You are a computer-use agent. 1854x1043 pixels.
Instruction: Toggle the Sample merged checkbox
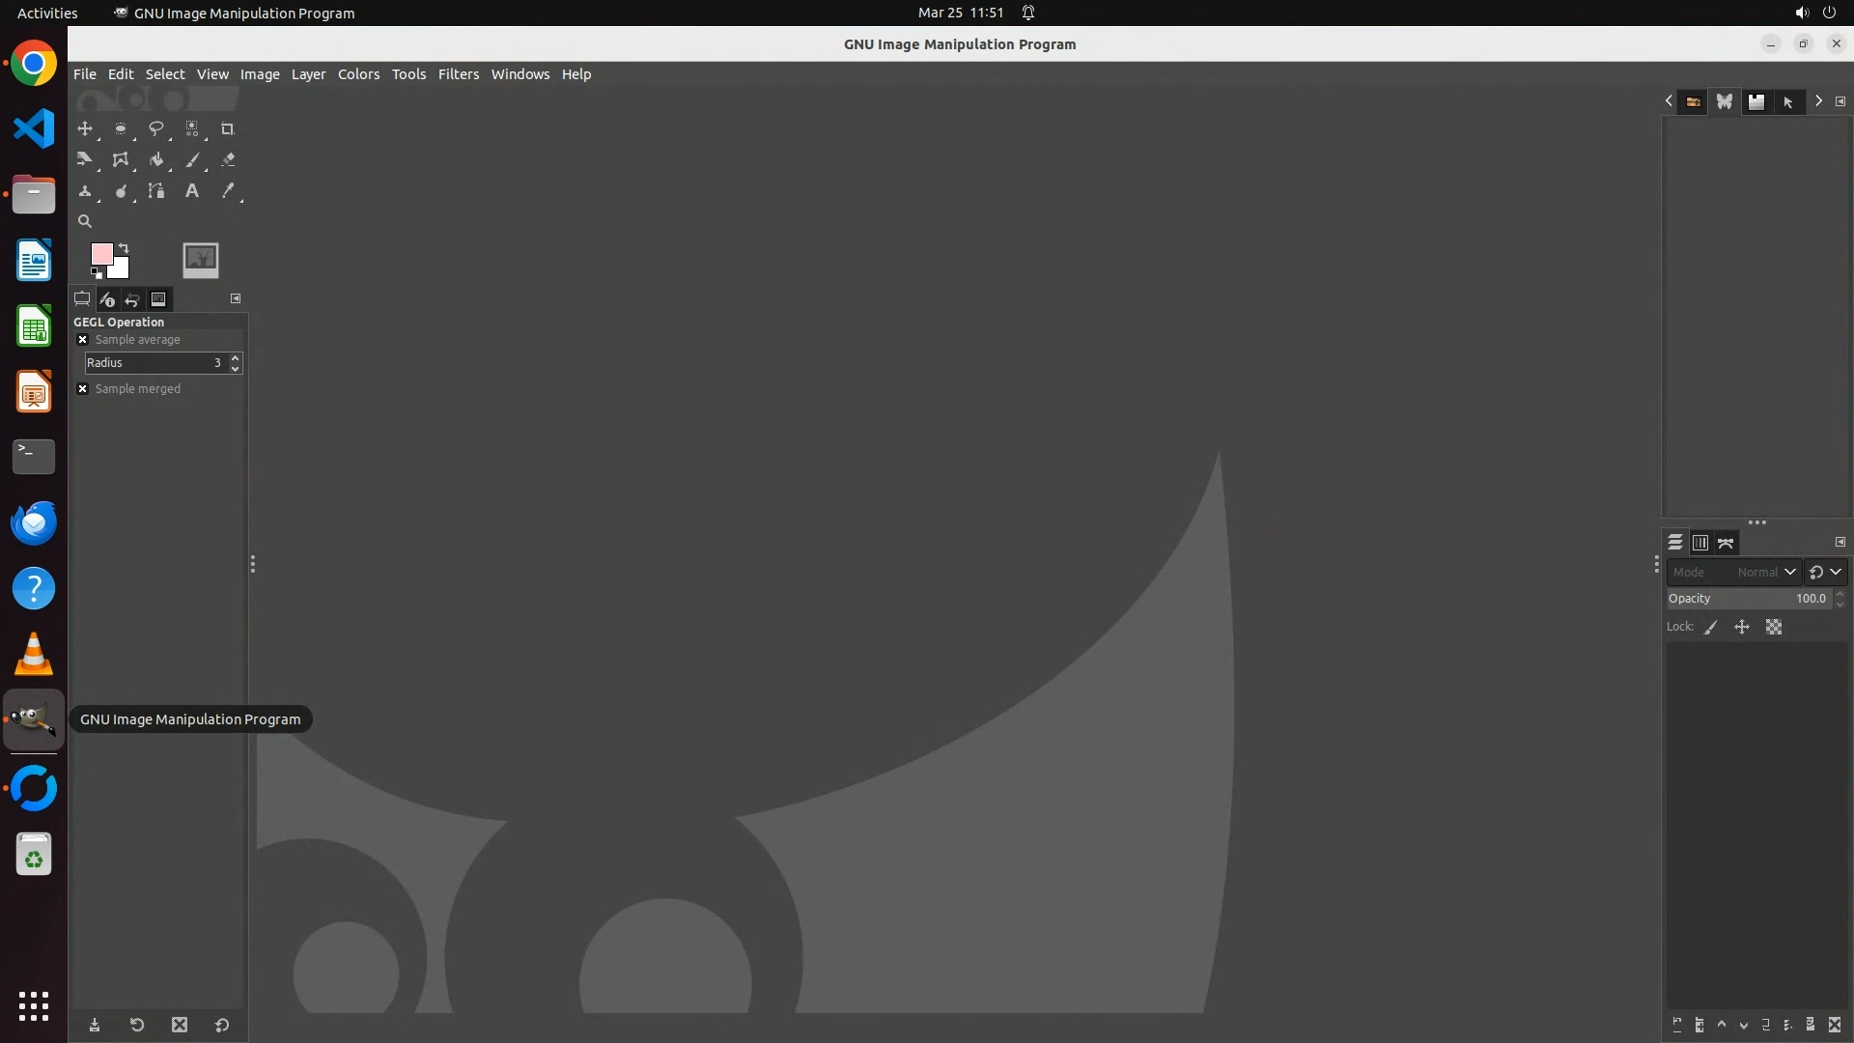point(83,389)
